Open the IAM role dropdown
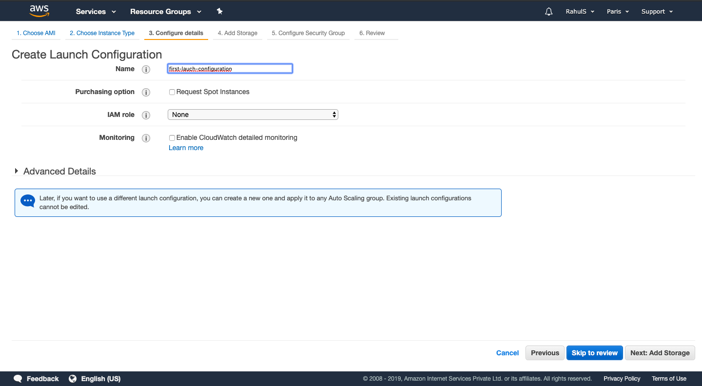Viewport: 702px width, 386px height. tap(253, 114)
